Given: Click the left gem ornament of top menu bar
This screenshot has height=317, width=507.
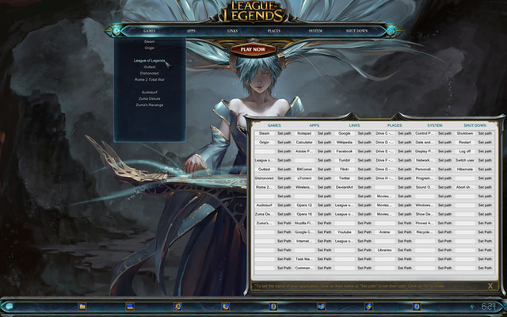Looking at the screenshot, I should (116, 31).
